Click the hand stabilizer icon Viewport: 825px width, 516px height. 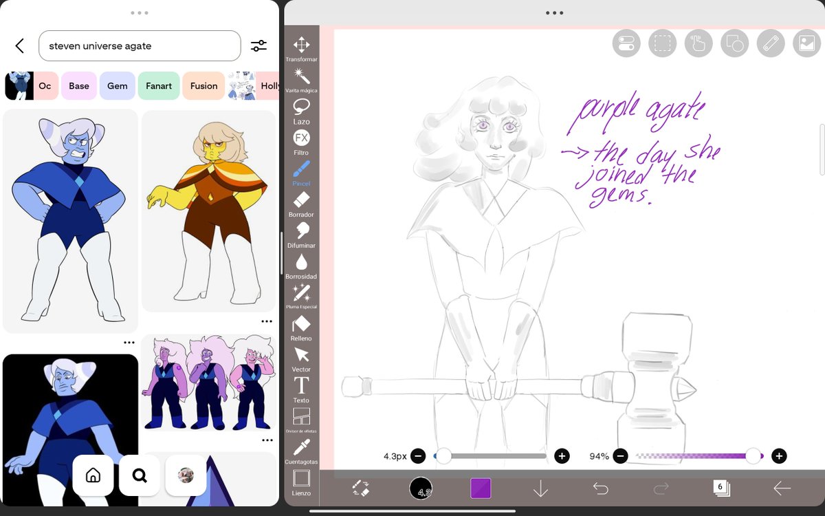[698, 44]
